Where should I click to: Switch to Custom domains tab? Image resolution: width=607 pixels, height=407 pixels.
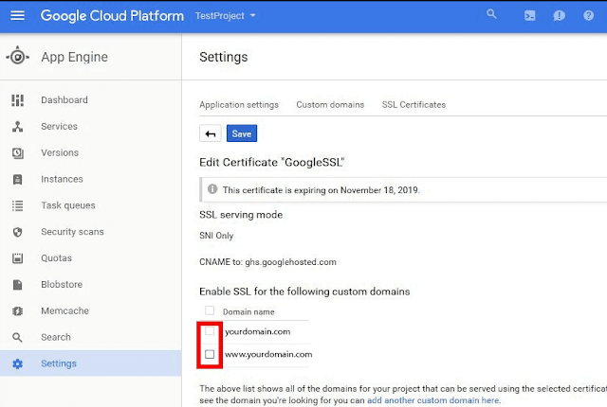coord(330,105)
